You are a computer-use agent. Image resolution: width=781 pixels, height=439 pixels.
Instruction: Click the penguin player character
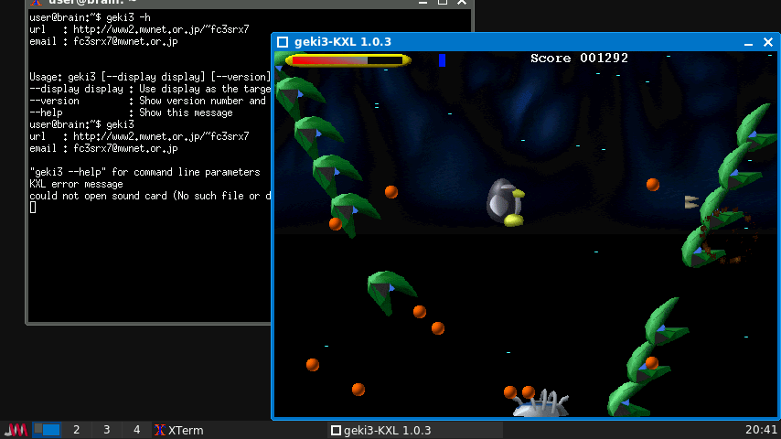504,201
